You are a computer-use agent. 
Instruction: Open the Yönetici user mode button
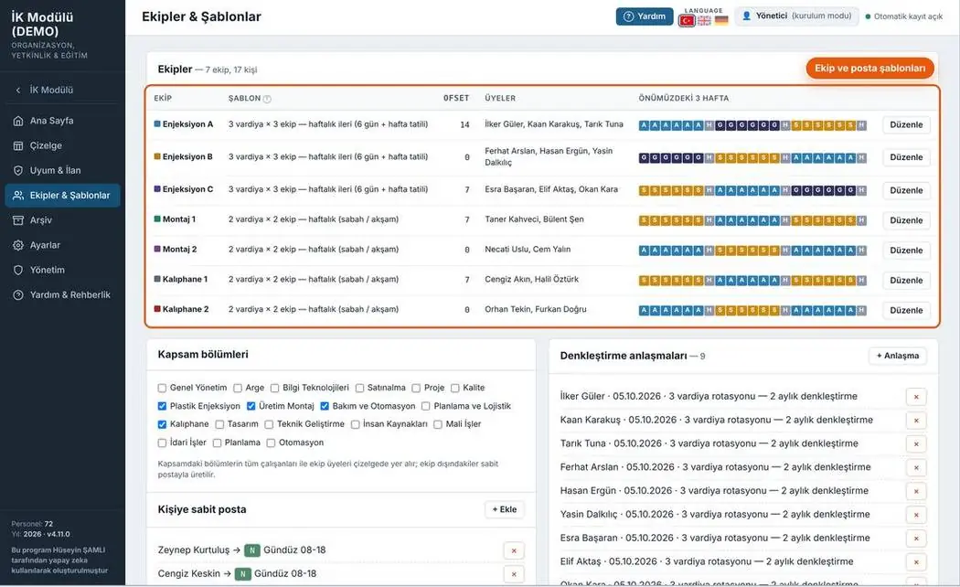pyautogui.click(x=797, y=16)
